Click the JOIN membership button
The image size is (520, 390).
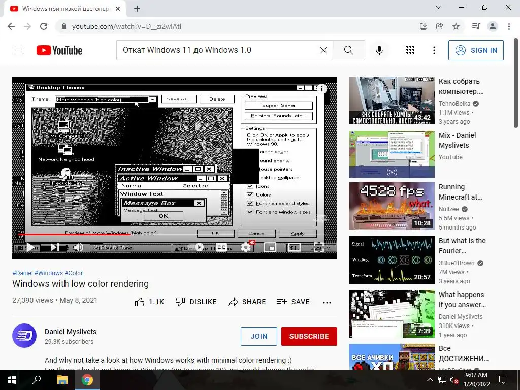258,336
